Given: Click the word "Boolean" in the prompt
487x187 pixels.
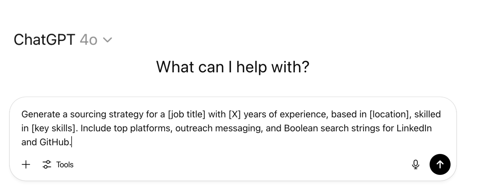Looking at the screenshot, I should 301,128.
